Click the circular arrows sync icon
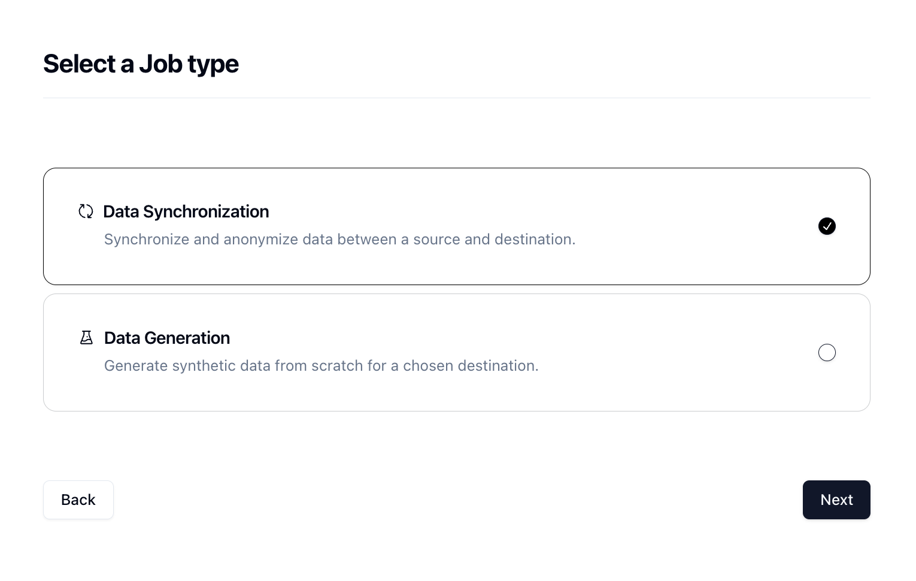The height and width of the screenshot is (581, 916). tap(86, 211)
